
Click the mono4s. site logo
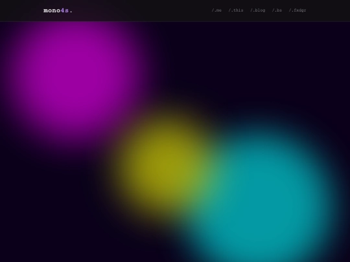58,10
